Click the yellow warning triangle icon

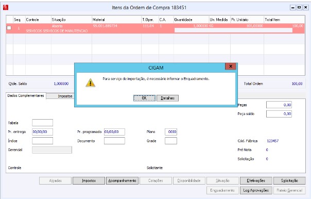[x=91, y=83]
